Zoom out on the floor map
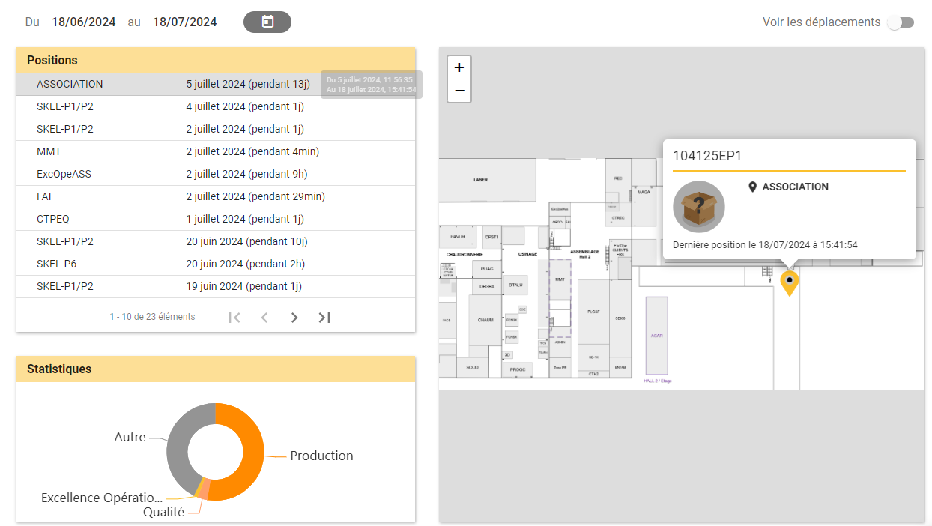This screenshot has height=526, width=932. 459,91
